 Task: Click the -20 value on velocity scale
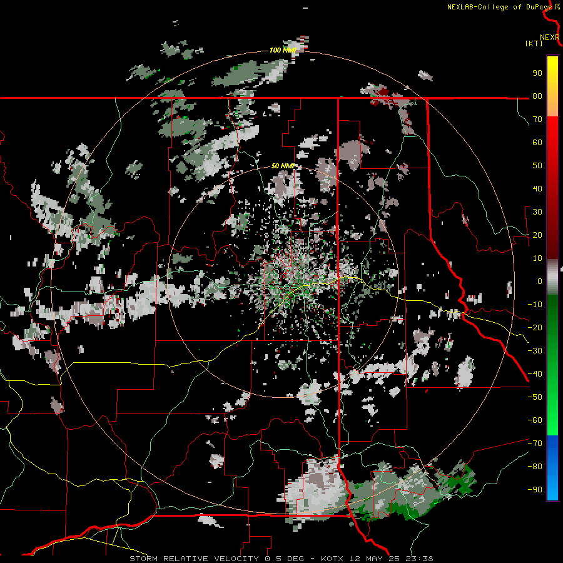coord(535,328)
